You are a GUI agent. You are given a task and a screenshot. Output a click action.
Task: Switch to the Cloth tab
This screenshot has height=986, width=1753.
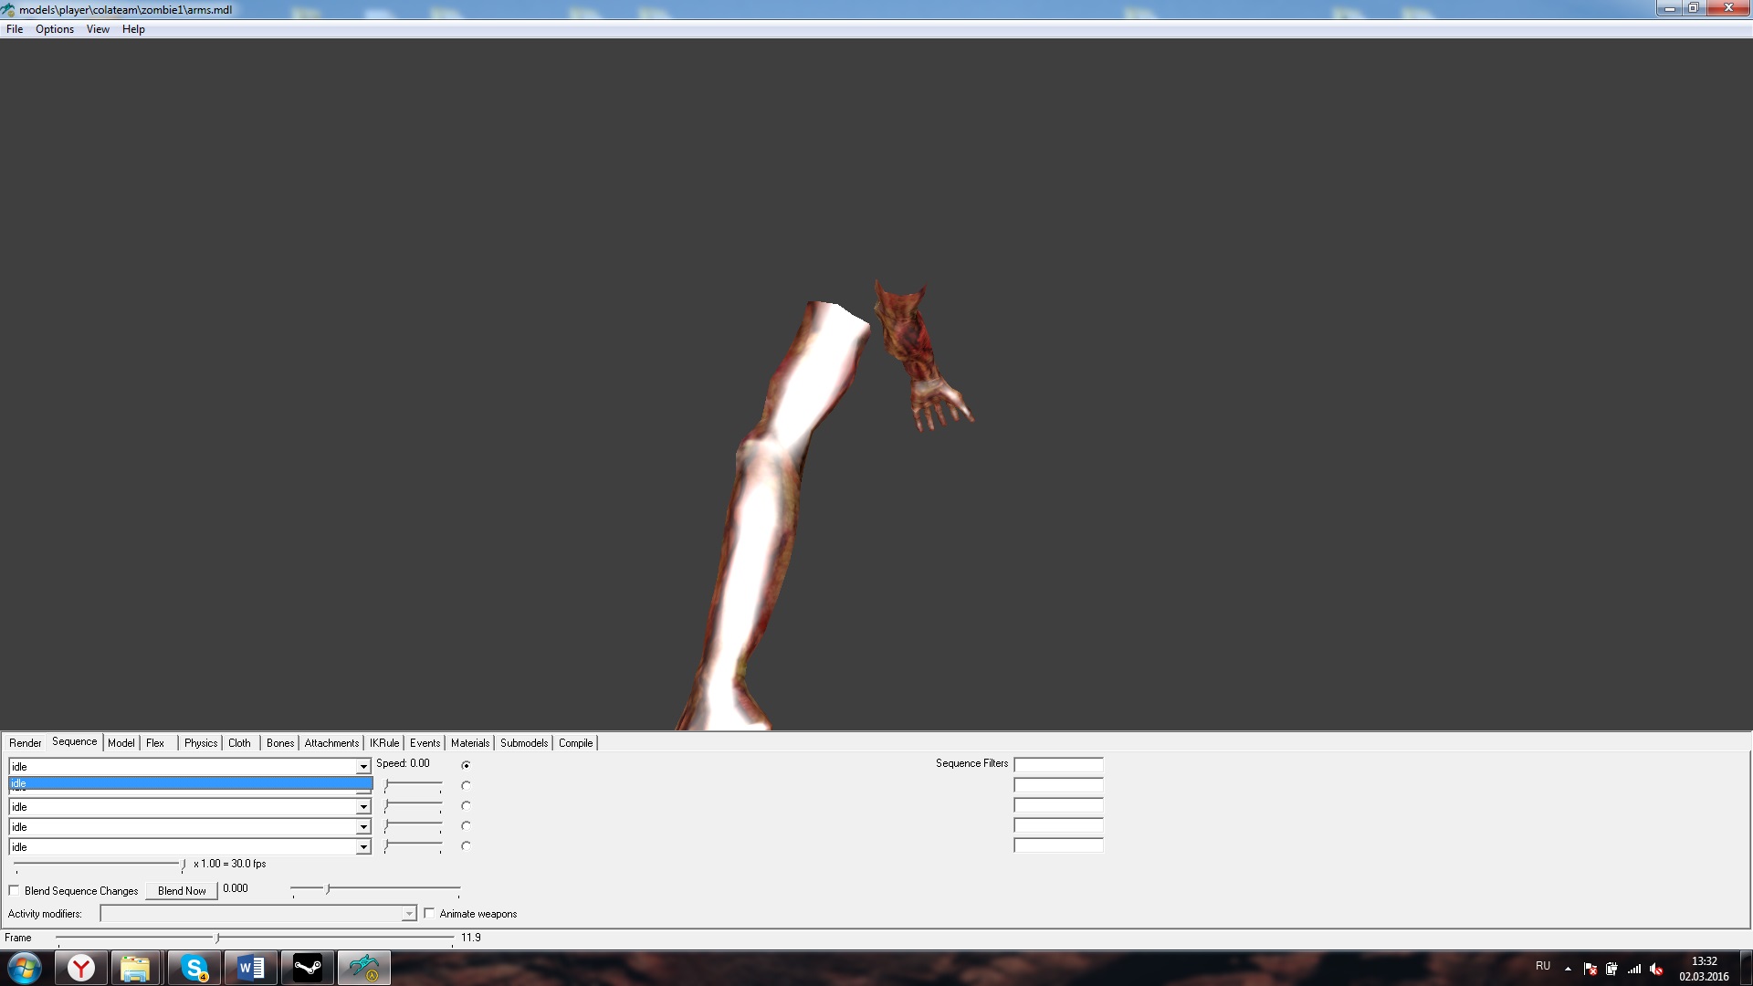(x=239, y=743)
